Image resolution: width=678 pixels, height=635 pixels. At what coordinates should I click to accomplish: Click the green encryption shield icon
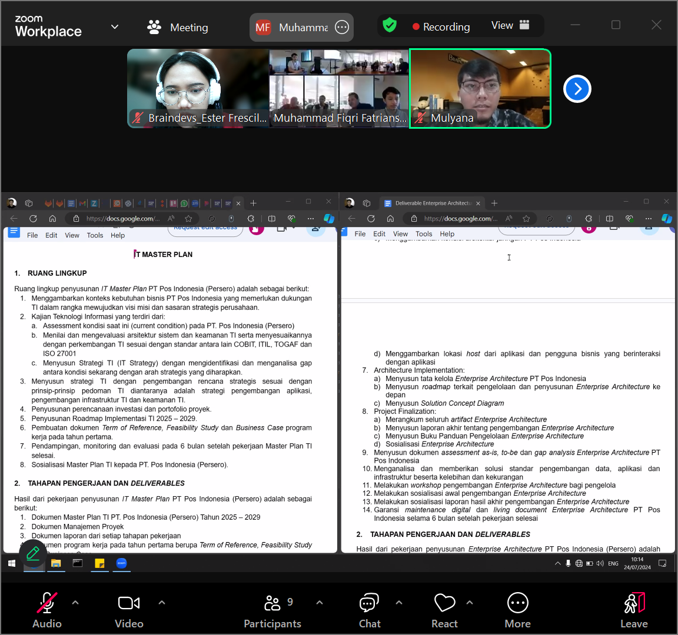390,25
